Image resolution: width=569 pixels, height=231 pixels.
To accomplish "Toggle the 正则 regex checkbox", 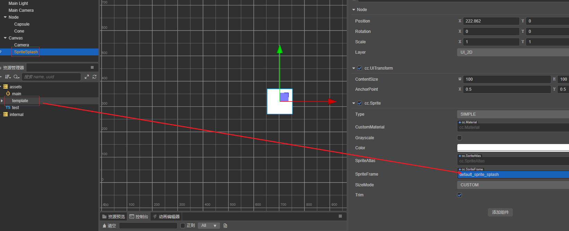I will pos(183,226).
